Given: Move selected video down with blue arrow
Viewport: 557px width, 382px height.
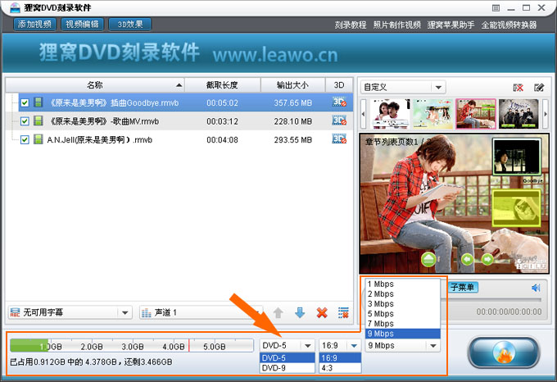Looking at the screenshot, I should pyautogui.click(x=300, y=312).
